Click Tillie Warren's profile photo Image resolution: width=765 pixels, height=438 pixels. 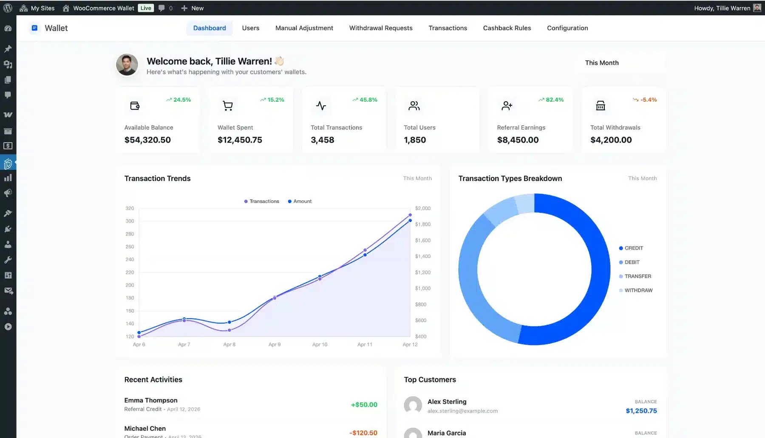pos(127,65)
